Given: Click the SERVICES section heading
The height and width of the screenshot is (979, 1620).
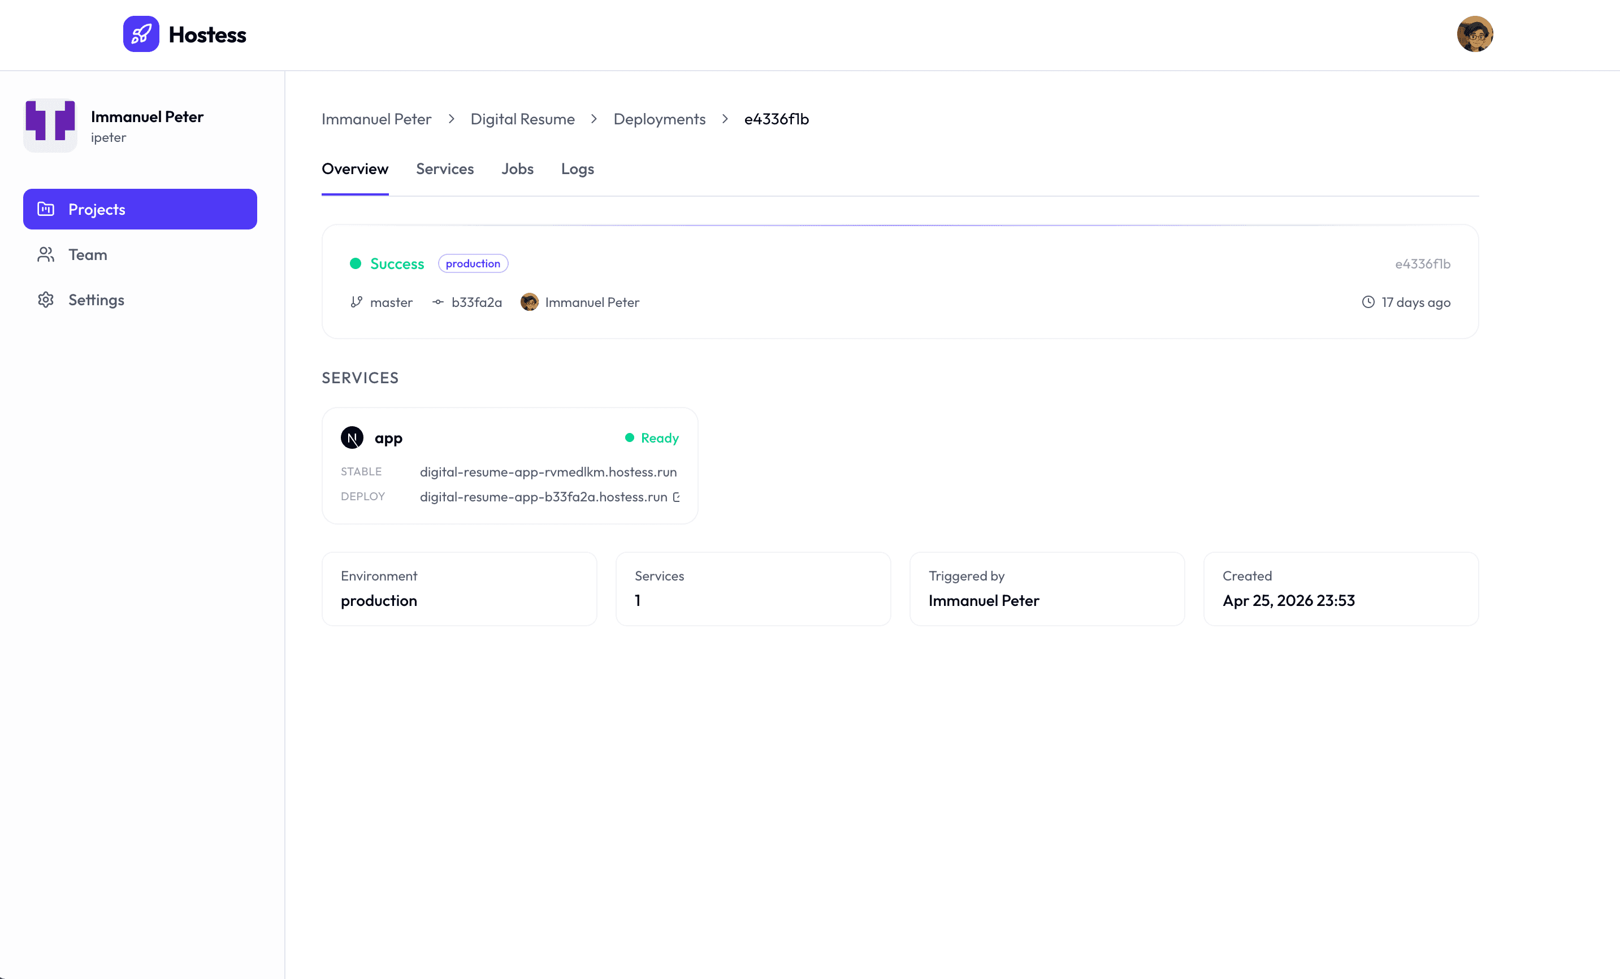Looking at the screenshot, I should pyautogui.click(x=360, y=378).
